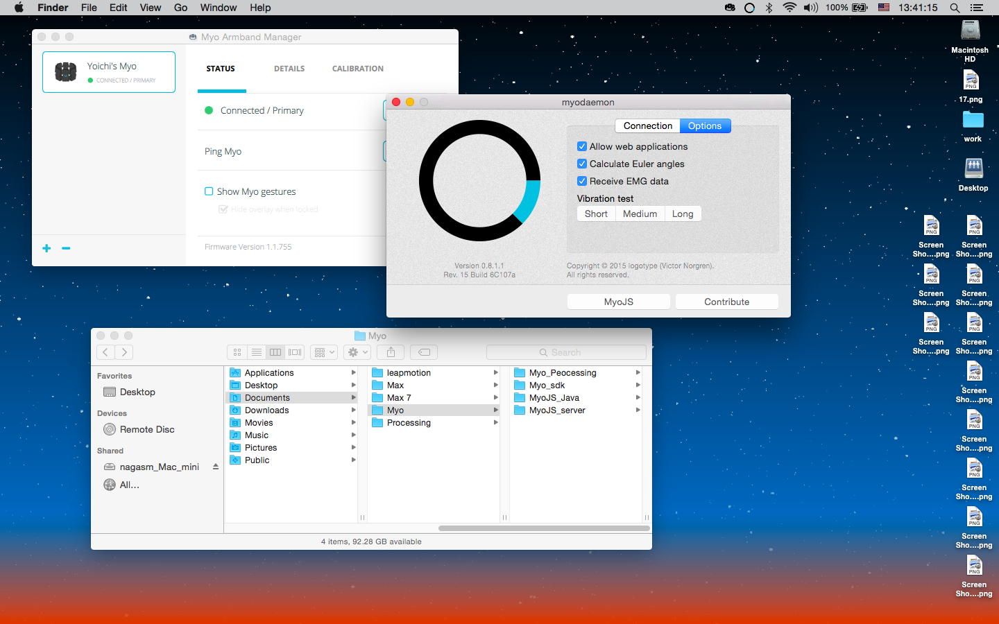Expand the Downloads folder arrow
Image resolution: width=999 pixels, height=624 pixels.
point(354,410)
